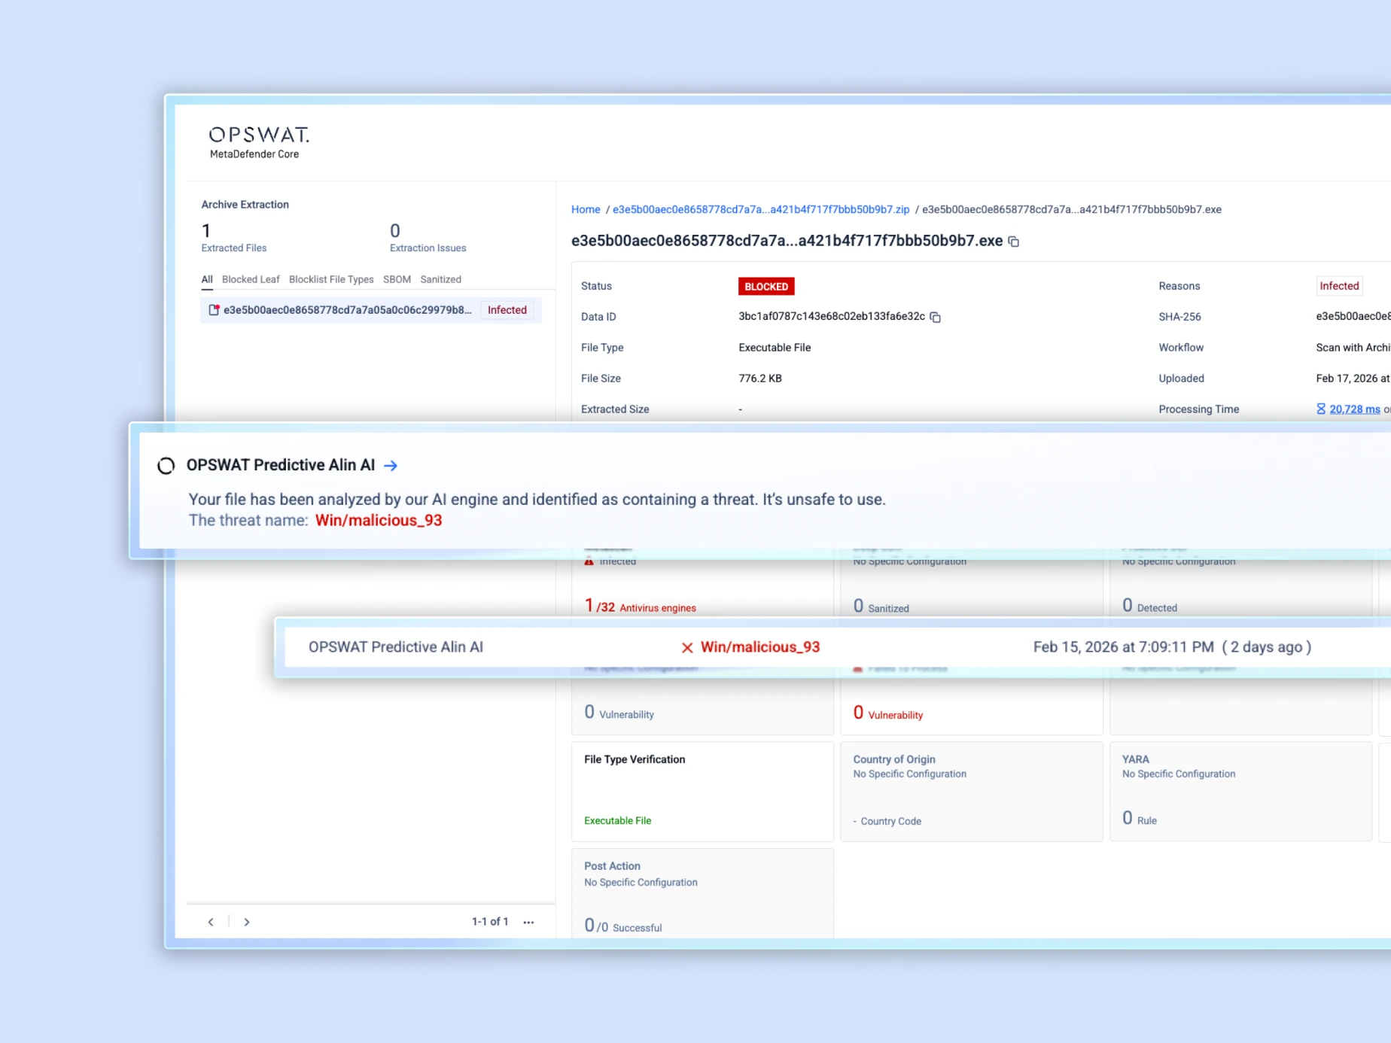This screenshot has height=1043, width=1391.
Task: Click the red 0 Vulnerability count
Action: point(888,713)
